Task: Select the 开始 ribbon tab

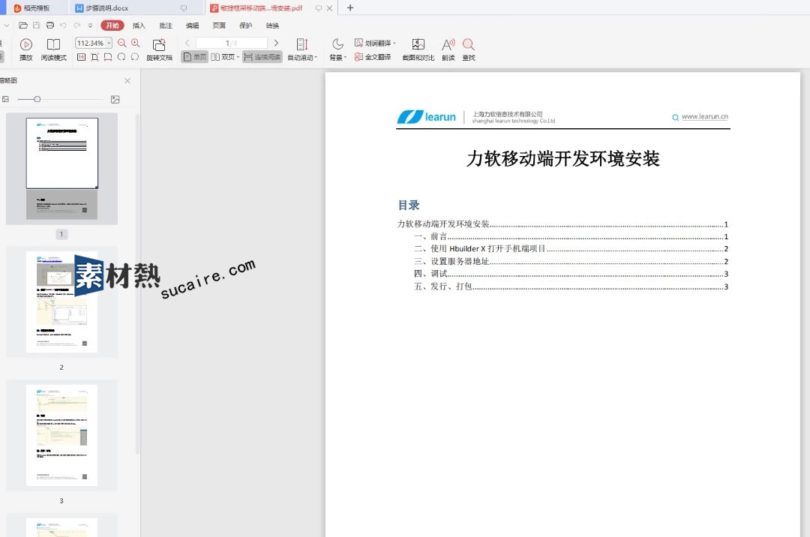Action: [112, 25]
